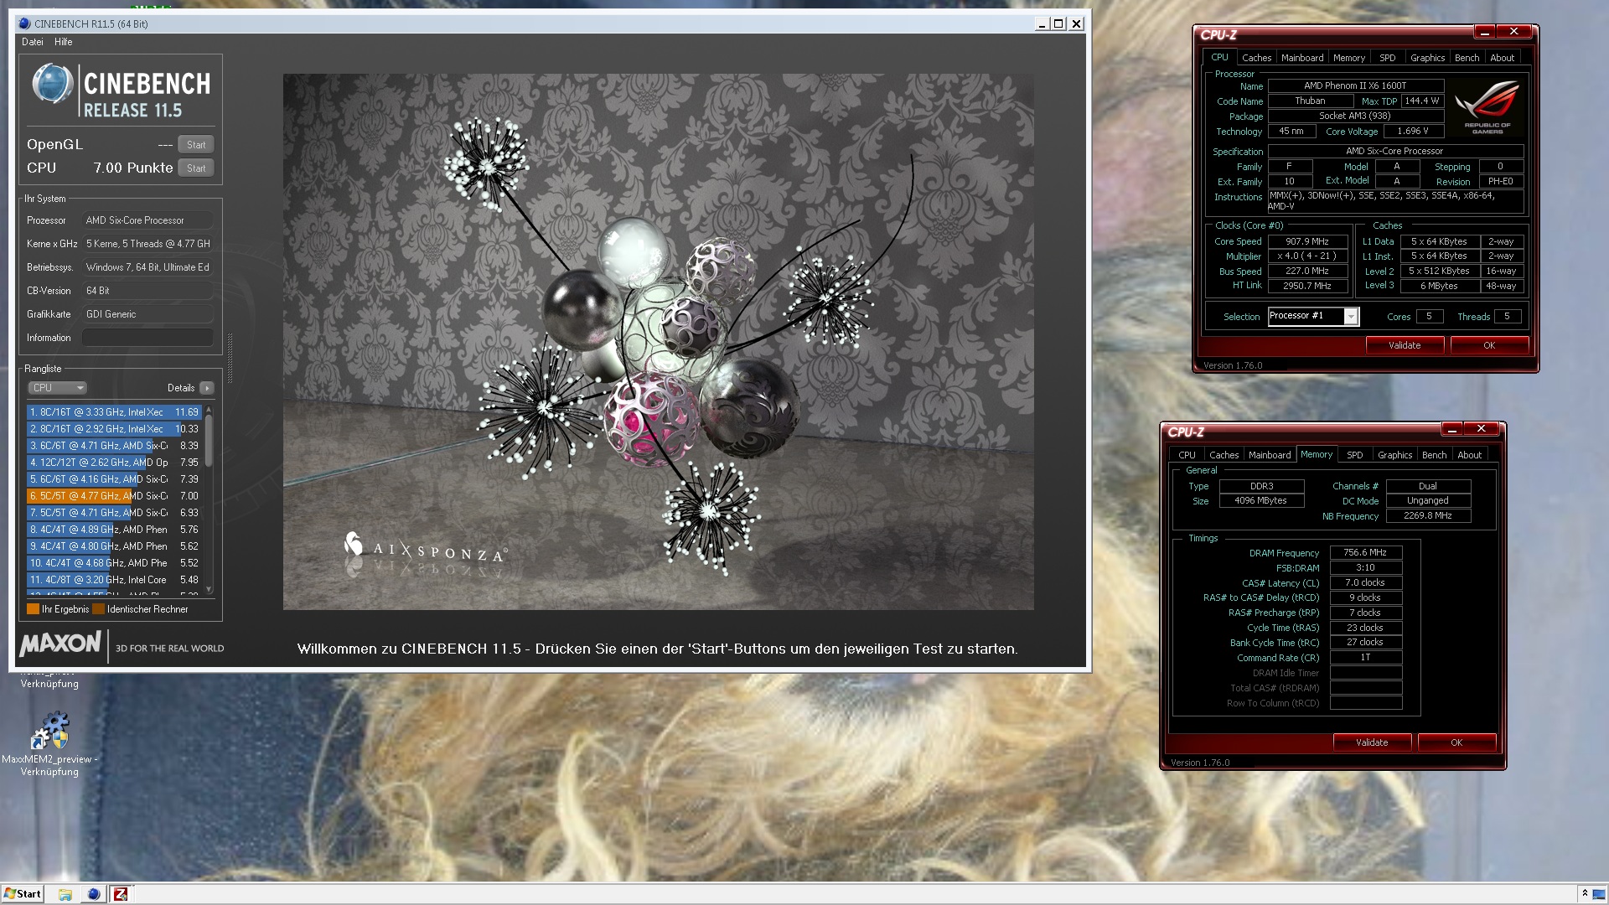Click the Information input field
The width and height of the screenshot is (1609, 905).
[147, 338]
